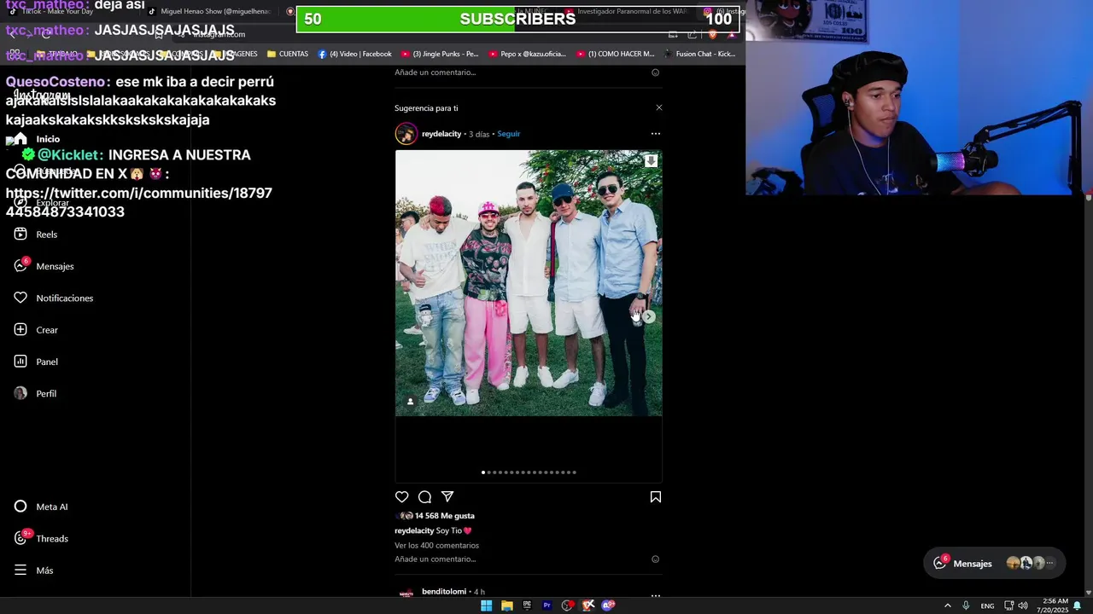Open Crear to make a post
The width and height of the screenshot is (1093, 614).
tap(37, 330)
